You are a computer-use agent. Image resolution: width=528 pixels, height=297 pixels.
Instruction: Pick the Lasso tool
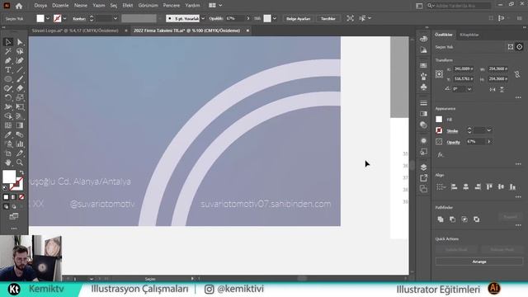point(20,51)
